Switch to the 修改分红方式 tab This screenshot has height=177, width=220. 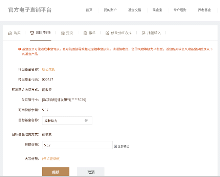tap(118, 33)
